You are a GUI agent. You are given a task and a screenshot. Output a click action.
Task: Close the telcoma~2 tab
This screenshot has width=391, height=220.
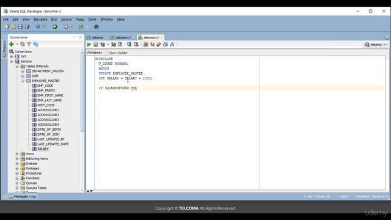(161, 37)
